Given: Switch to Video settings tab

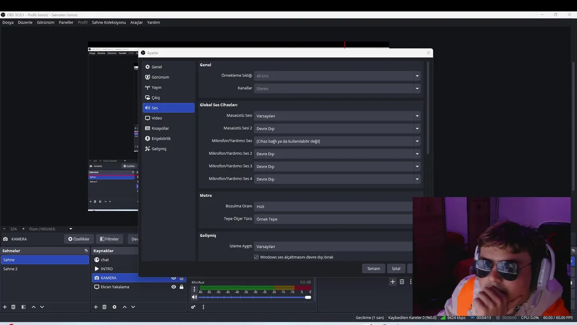Looking at the screenshot, I should pyautogui.click(x=168, y=118).
